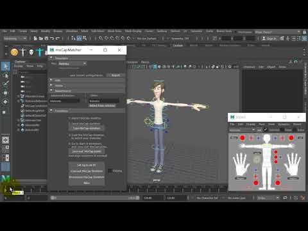
Task: Activate the Lasso select tool in toolbox
Action: coord(6,76)
